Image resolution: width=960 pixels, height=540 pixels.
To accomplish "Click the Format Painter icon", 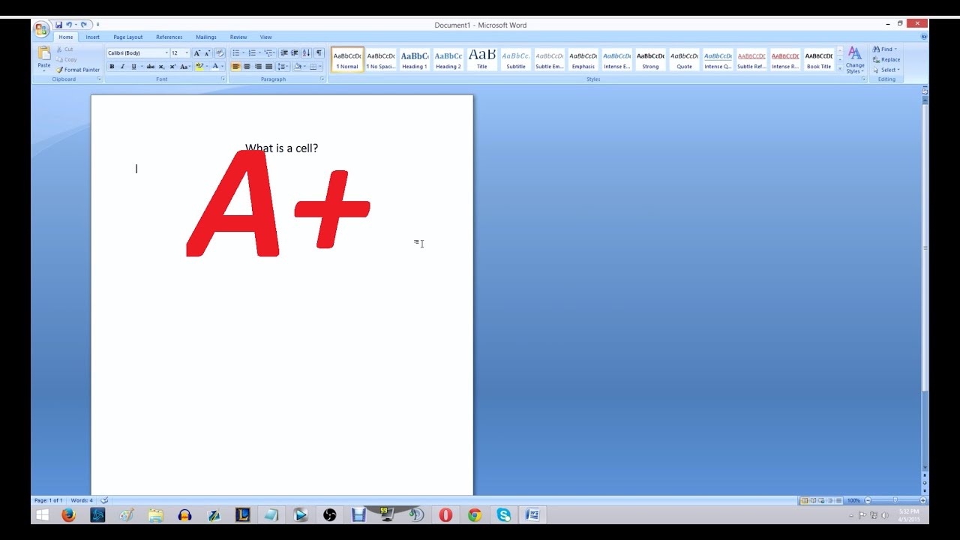I will click(60, 70).
